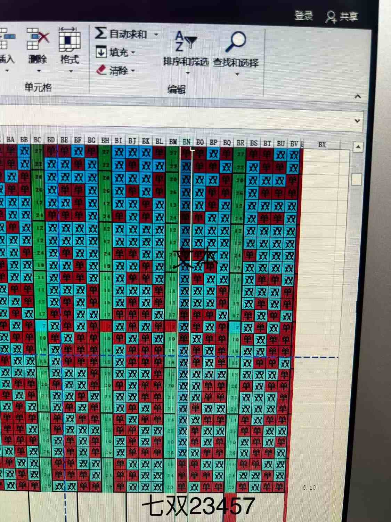
Task: Open the 查找和选择 dropdown arrow
Action: click(237, 74)
